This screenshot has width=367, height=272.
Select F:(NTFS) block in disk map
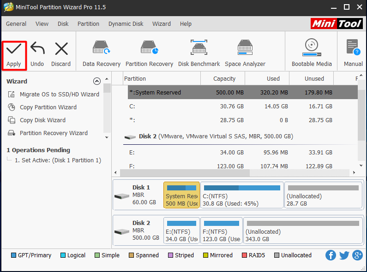pyautogui.click(x=222, y=231)
